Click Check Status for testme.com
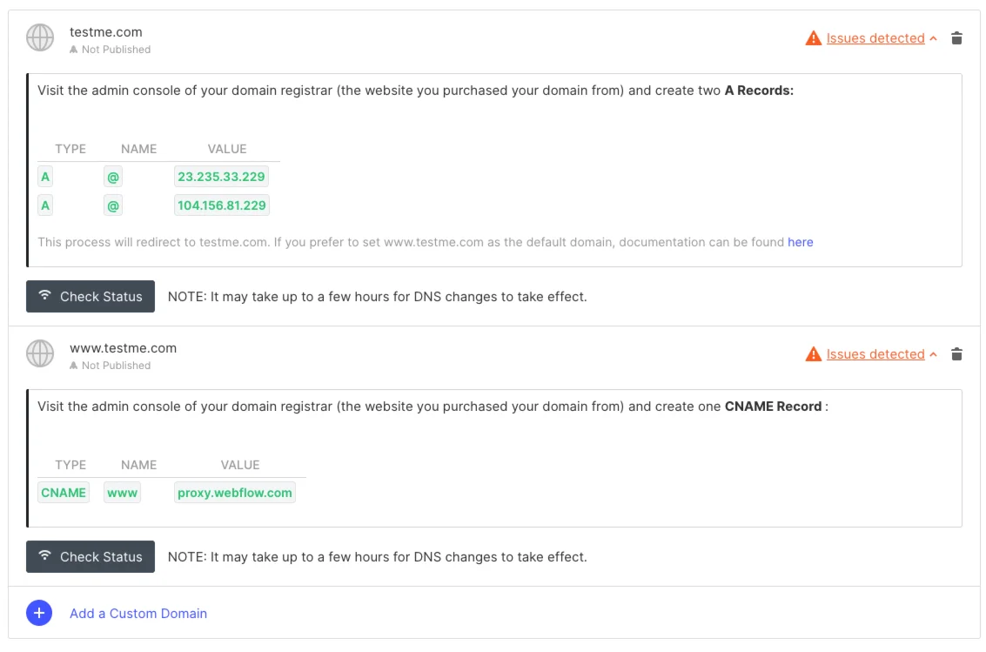This screenshot has height=652, width=986. point(91,296)
